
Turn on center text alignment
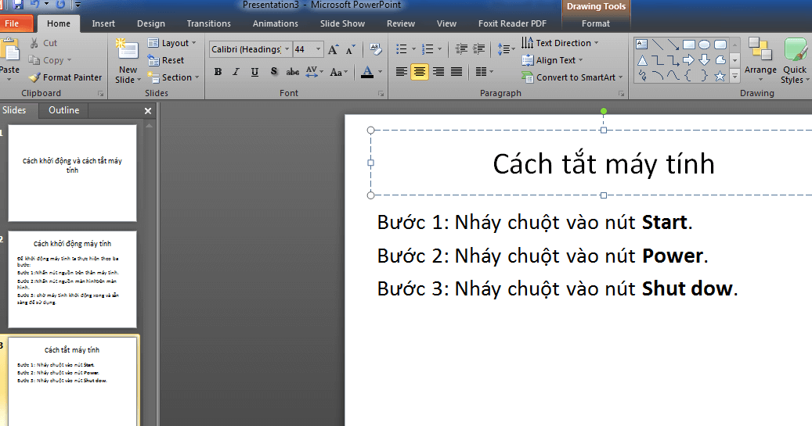pos(420,72)
